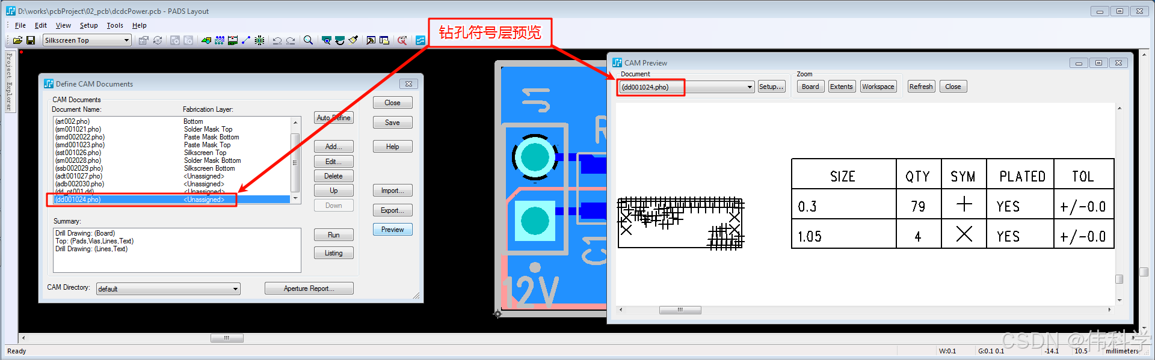Click the Edit... button
Screen dimensions: 1155x360
(x=334, y=162)
